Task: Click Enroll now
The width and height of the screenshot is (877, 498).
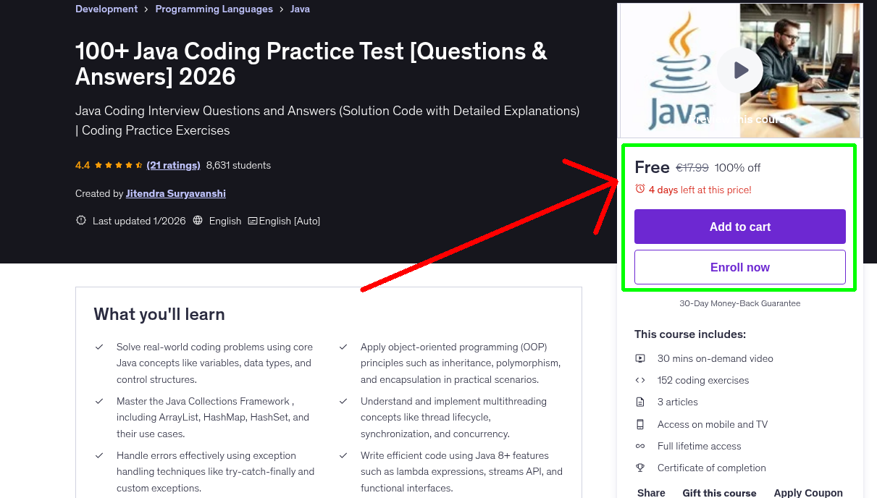Action: (739, 267)
